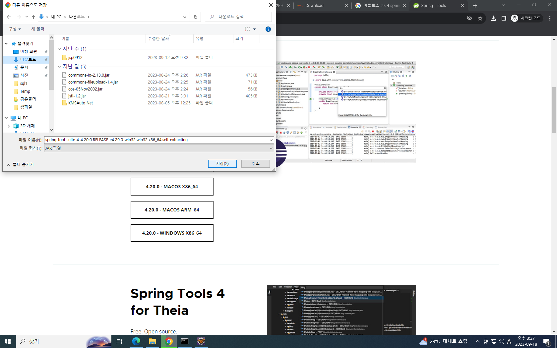Click the Spring Tools 4 Eclipse screenshot
Screen dimensions: 557x348
(346, 112)
